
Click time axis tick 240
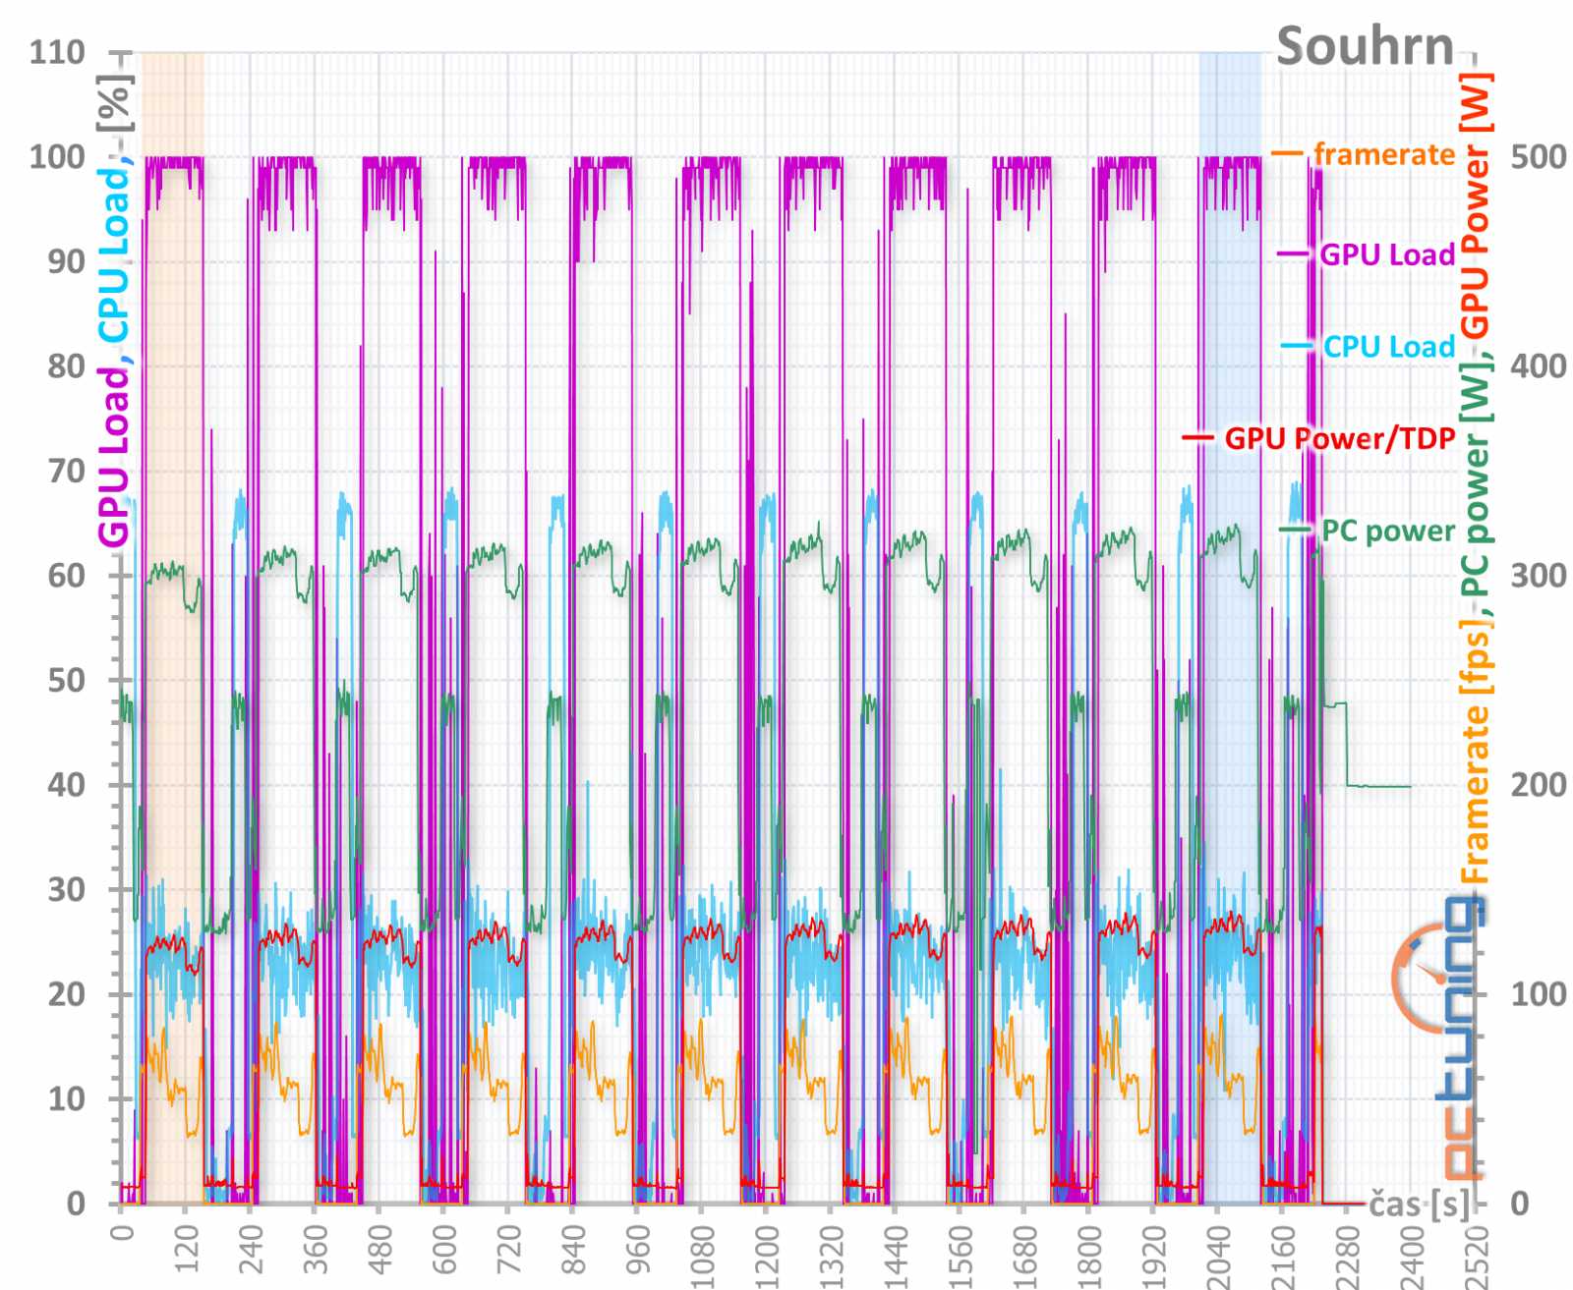tap(252, 1251)
